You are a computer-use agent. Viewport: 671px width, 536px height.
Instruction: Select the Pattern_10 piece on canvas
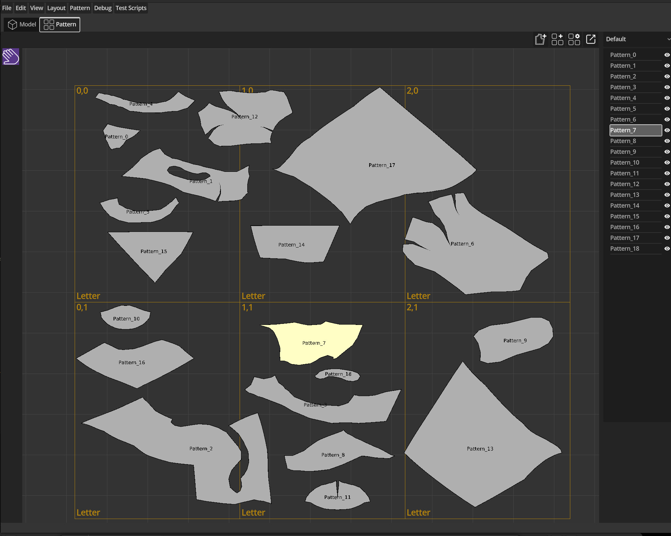(126, 318)
